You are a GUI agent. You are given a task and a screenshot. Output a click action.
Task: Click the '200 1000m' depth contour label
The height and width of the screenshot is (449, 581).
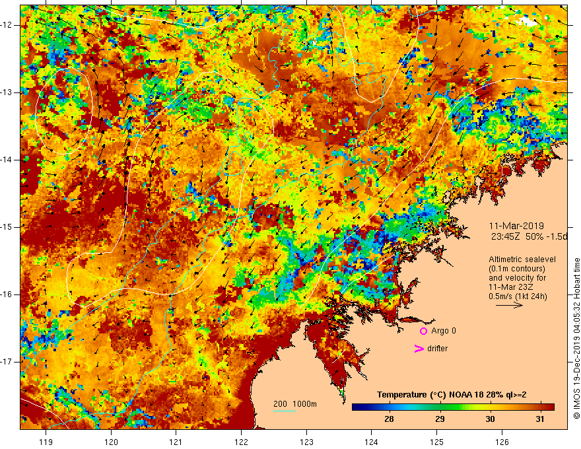[x=295, y=404]
